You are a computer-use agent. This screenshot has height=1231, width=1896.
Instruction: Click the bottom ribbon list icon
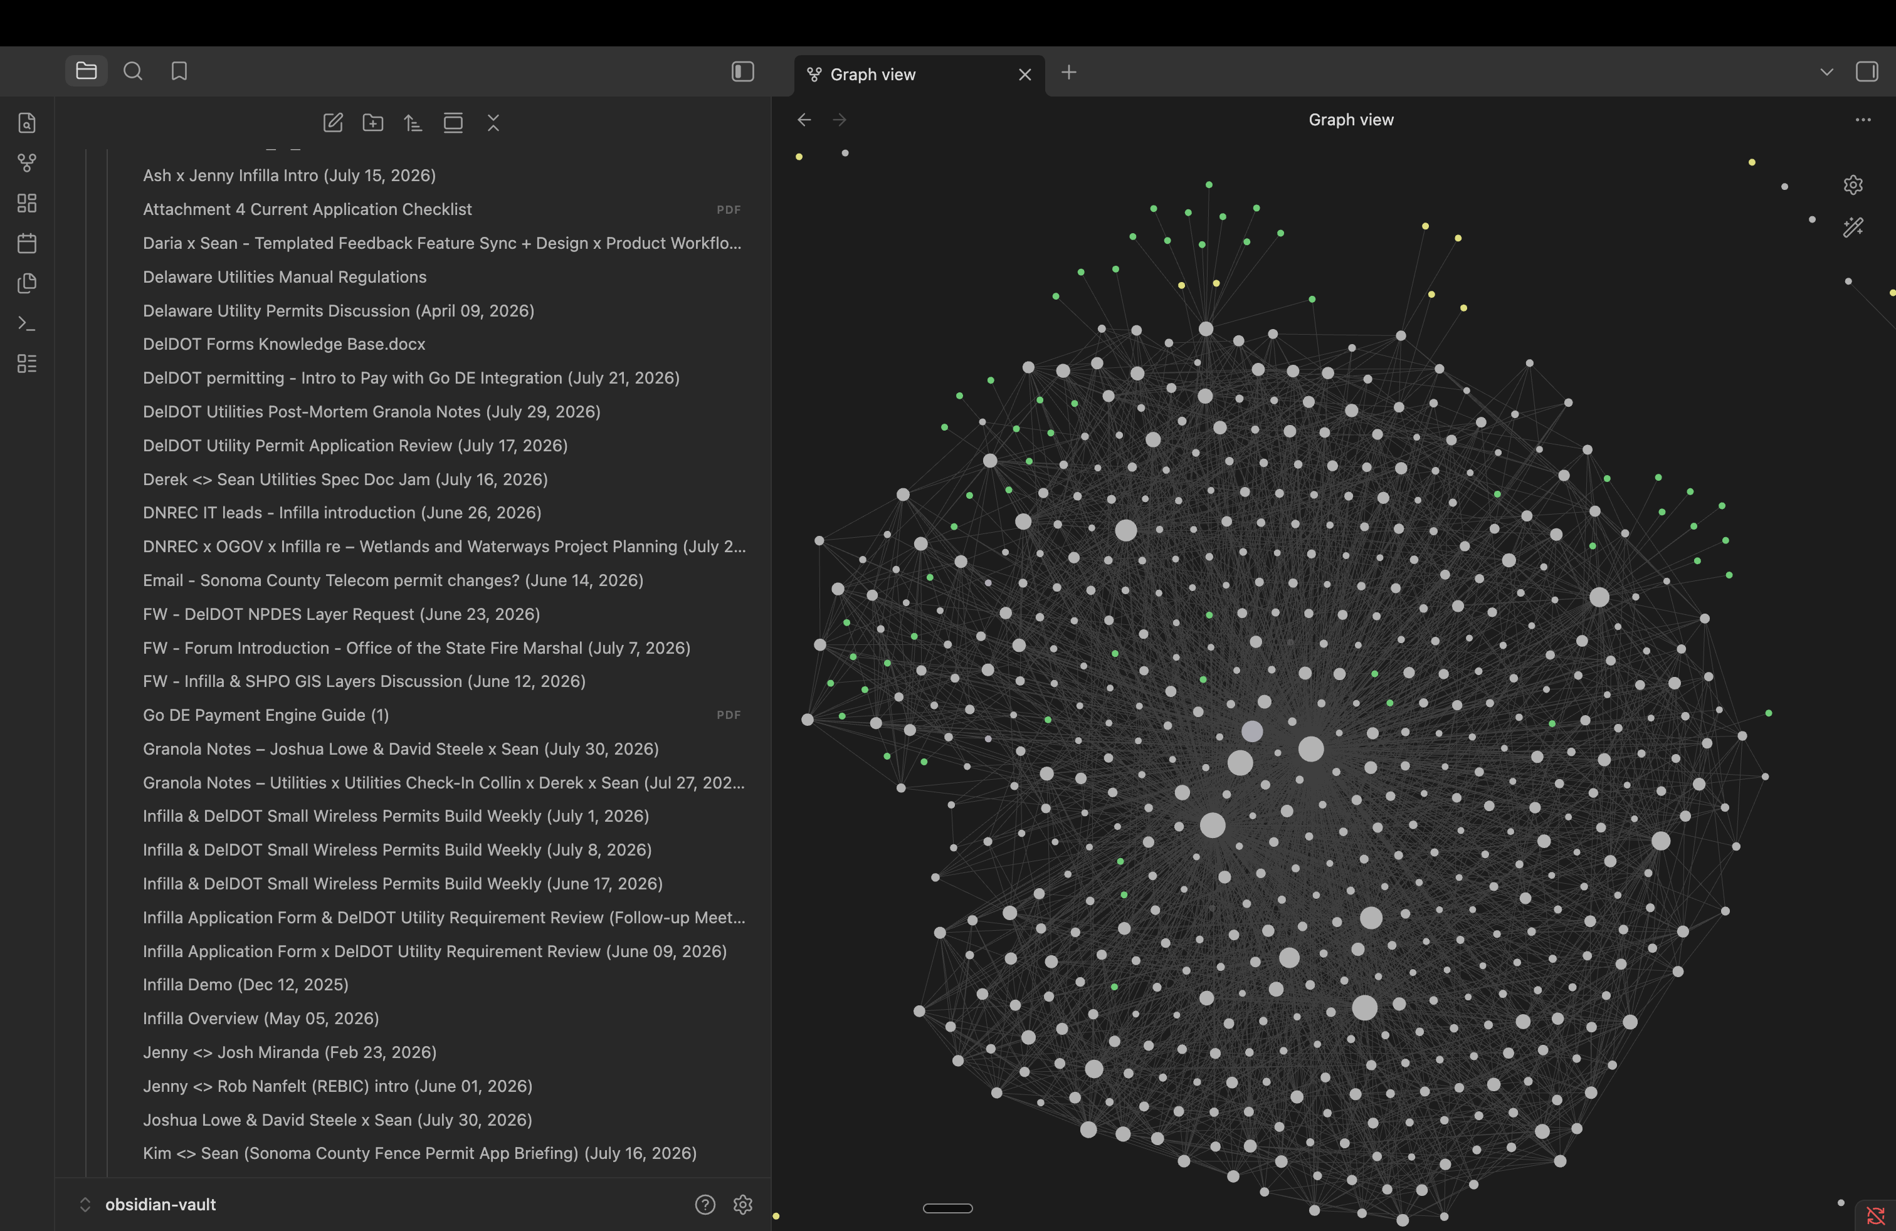click(27, 363)
